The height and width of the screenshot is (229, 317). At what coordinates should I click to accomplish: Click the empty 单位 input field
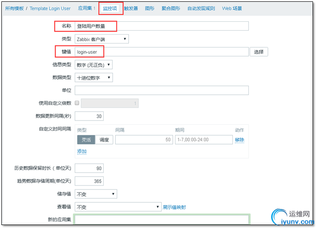(162, 90)
